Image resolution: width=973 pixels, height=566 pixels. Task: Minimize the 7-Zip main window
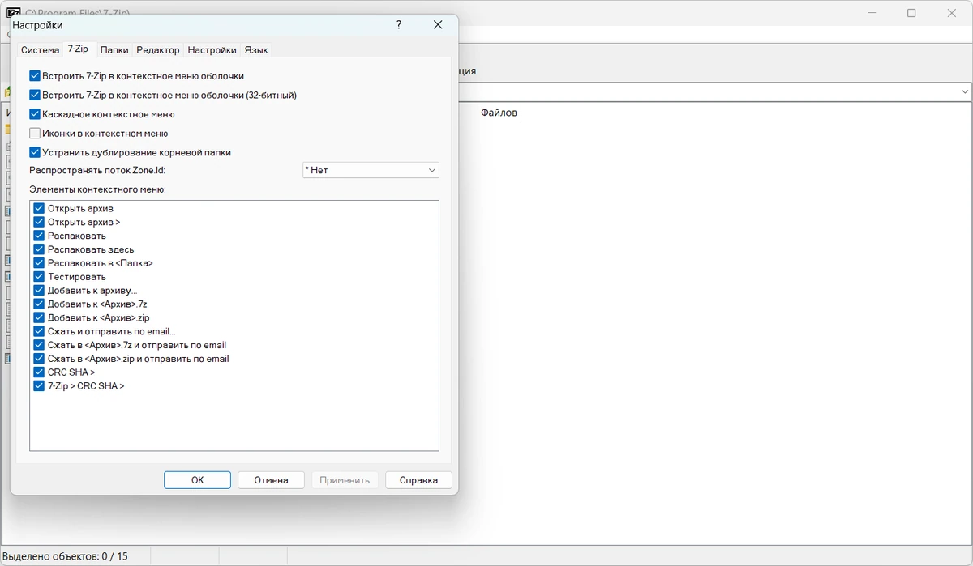click(x=872, y=13)
